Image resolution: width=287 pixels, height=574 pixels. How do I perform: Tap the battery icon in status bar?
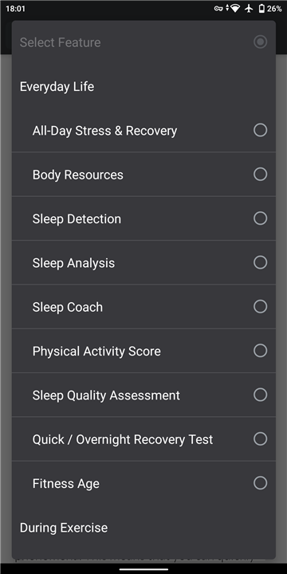261,9
